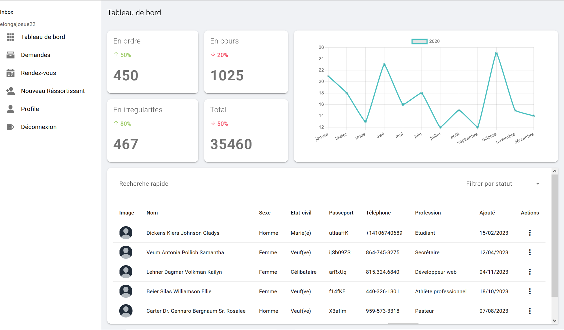Click the Inbox link
This screenshot has height=330, width=564.
pos(7,12)
